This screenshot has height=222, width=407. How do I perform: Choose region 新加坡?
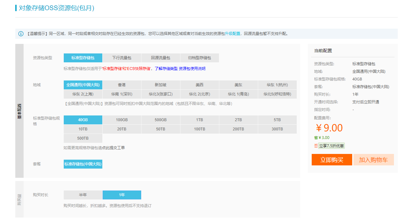coord(161,85)
